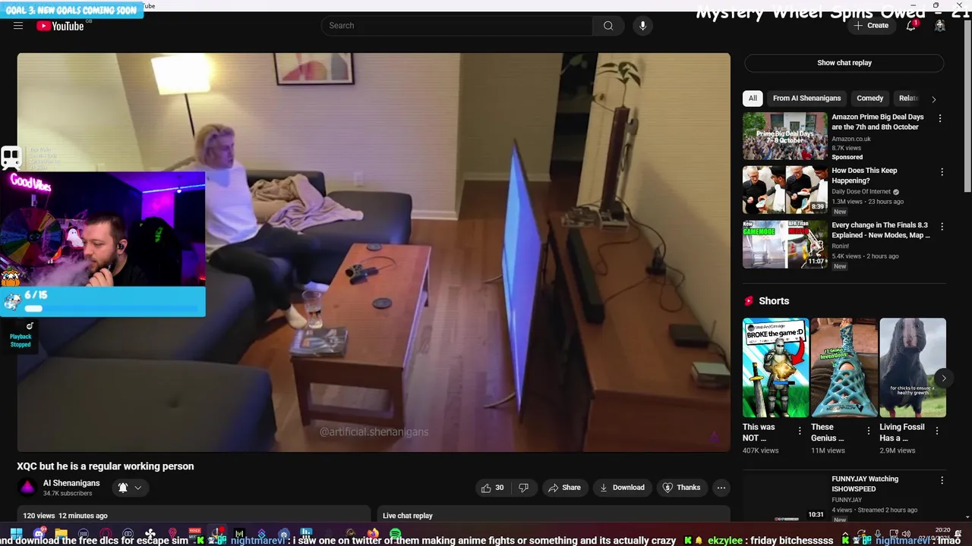The width and height of the screenshot is (972, 546).
Task: Select the partially visible Related chip
Action: (908, 98)
